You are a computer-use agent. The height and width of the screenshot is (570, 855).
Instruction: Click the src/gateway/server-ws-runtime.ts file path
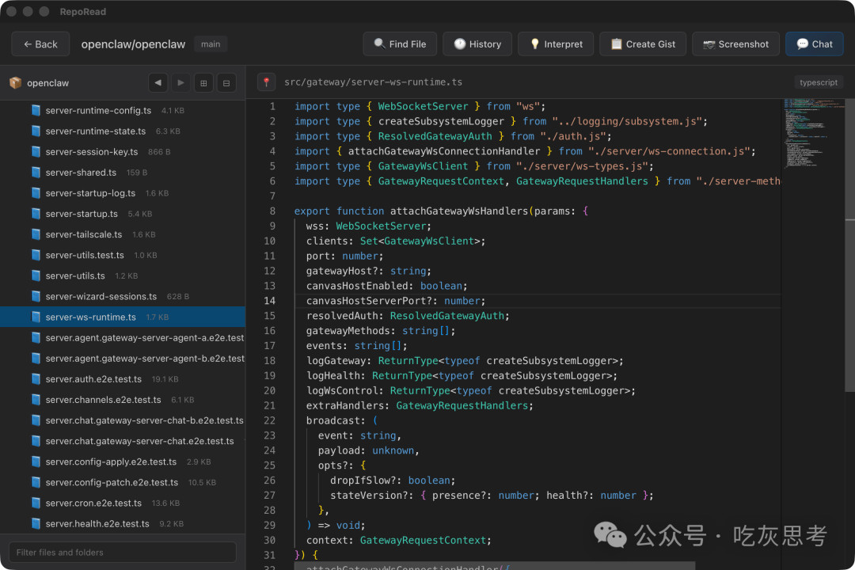click(373, 82)
